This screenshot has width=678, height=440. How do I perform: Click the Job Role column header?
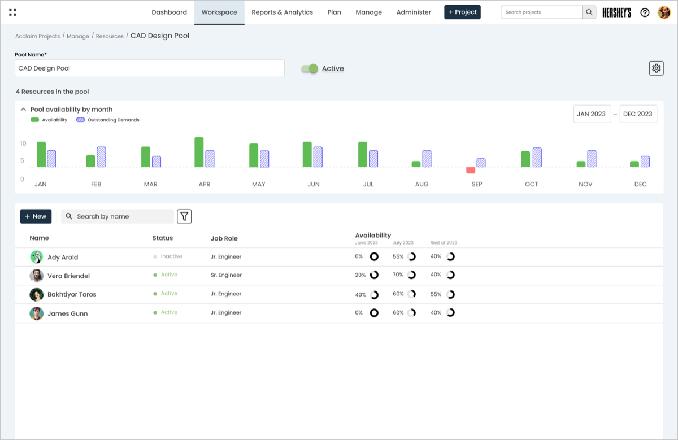[224, 238]
